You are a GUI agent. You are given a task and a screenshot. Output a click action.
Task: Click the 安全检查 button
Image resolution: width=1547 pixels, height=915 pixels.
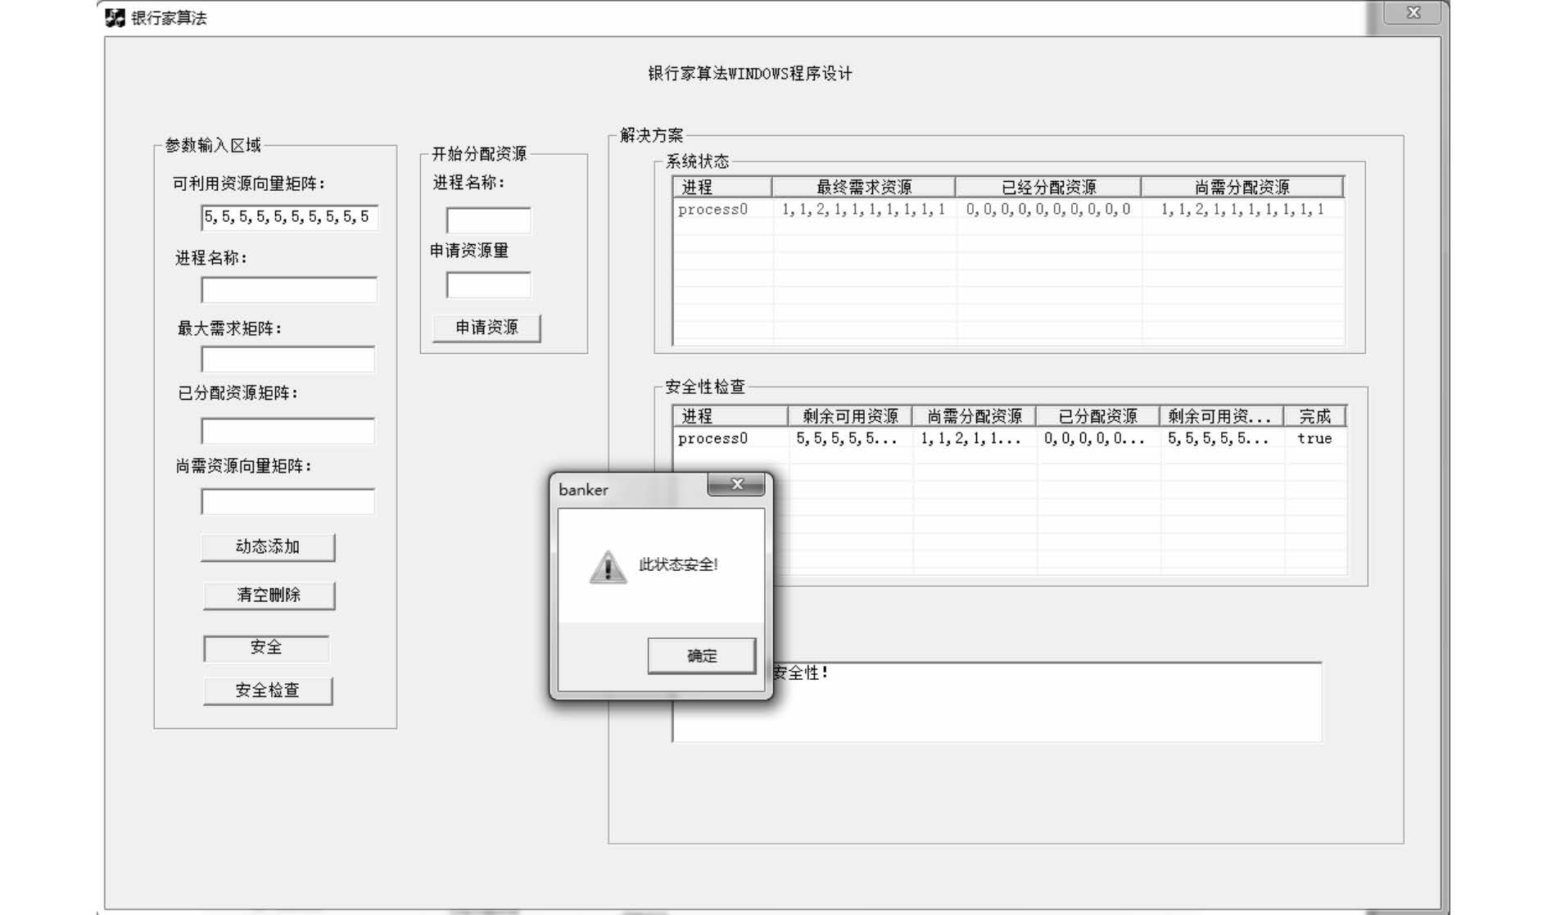(x=268, y=691)
